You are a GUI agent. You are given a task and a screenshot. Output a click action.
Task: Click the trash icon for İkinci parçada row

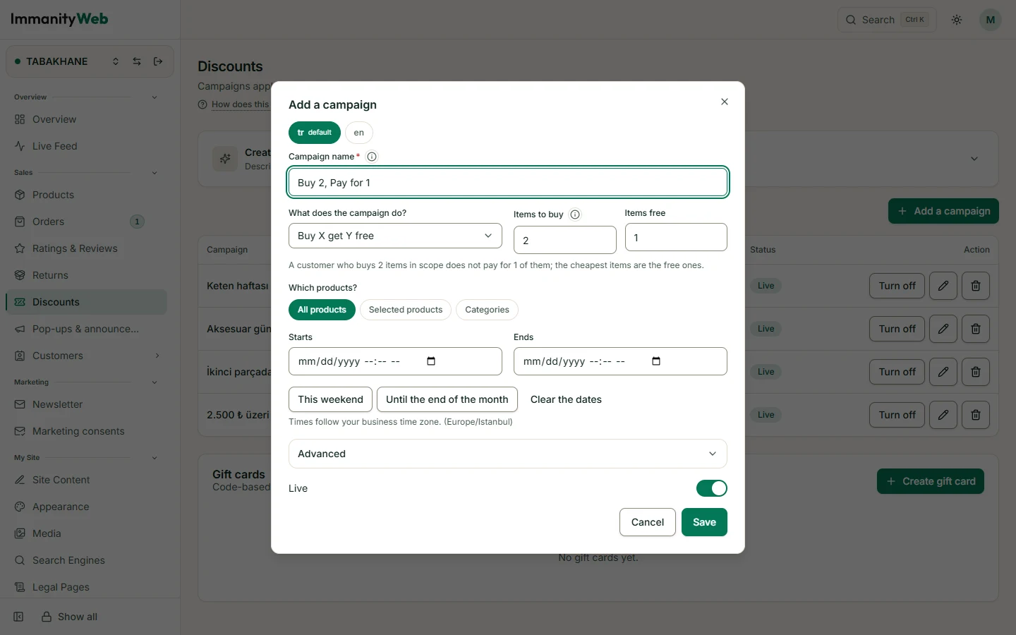click(x=976, y=372)
